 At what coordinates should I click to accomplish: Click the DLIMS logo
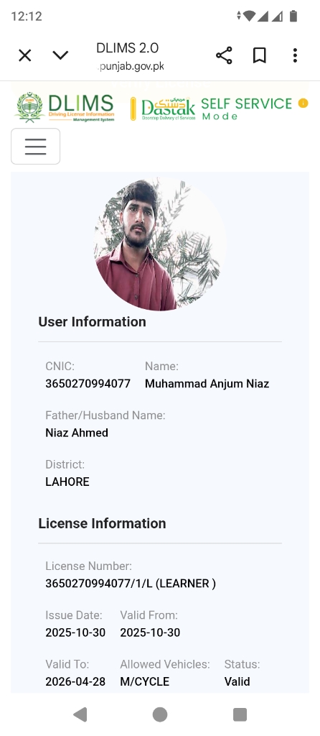[x=65, y=108]
